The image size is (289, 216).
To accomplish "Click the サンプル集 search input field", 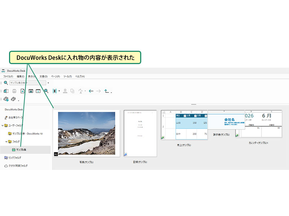I will (x=28, y=83).
